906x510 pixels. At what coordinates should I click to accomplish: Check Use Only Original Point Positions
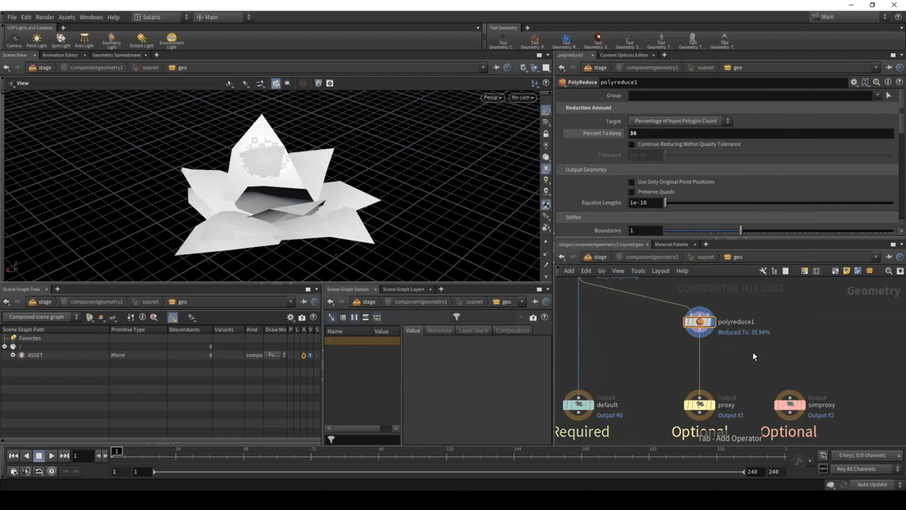631,182
